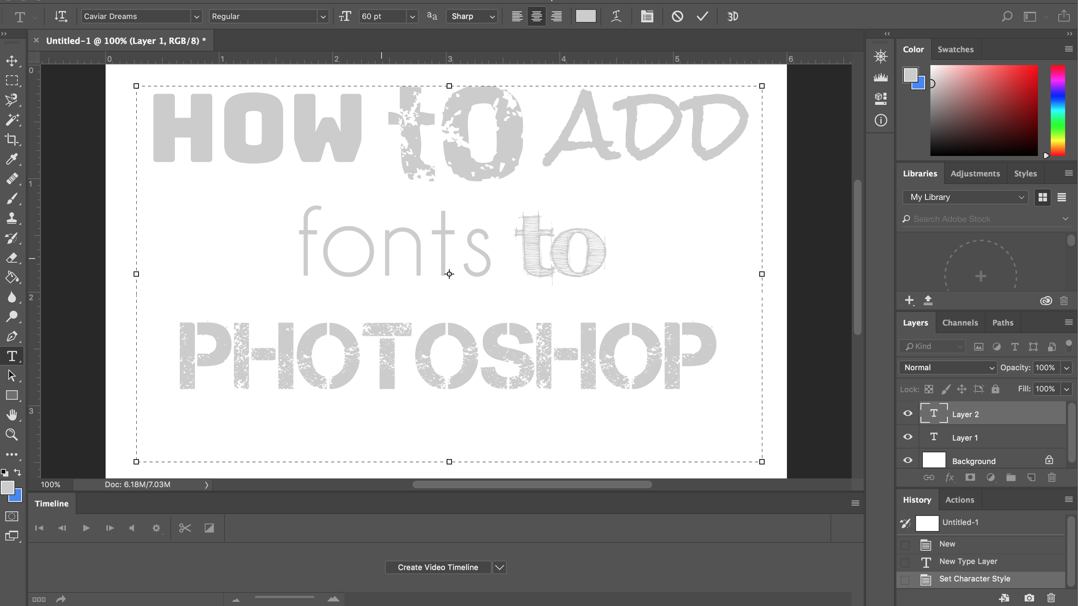Click the 3D text effect icon
Viewport: 1078px width, 606px height.
734,16
